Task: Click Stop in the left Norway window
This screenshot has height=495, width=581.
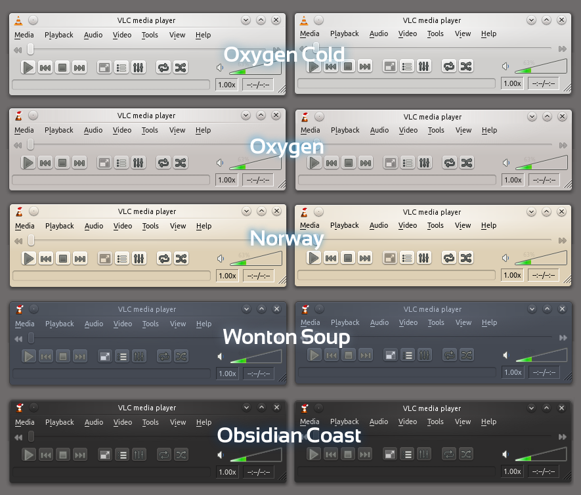Action: click(63, 258)
